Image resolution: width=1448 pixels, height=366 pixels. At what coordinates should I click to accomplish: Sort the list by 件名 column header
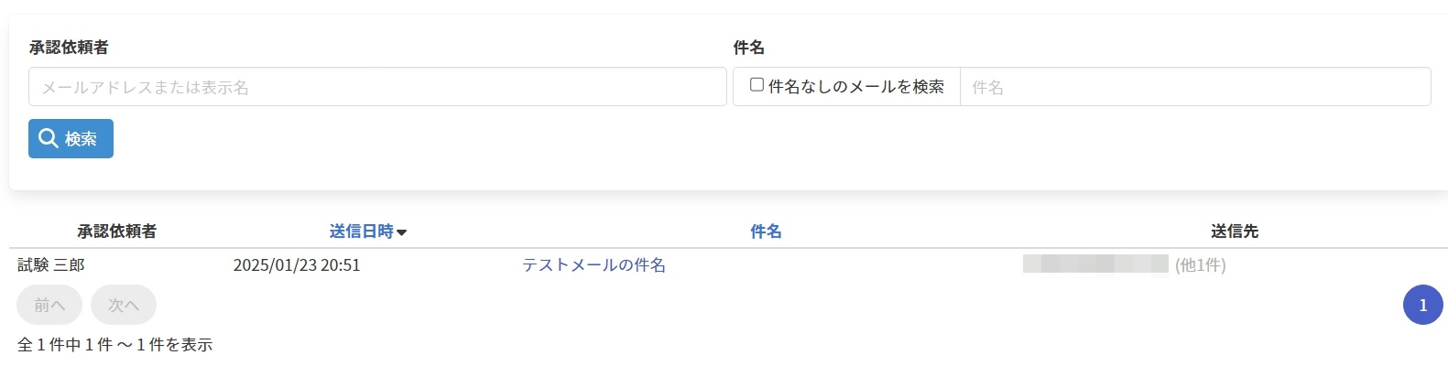tap(766, 231)
